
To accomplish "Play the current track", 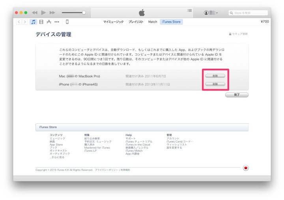I will click(43, 13).
